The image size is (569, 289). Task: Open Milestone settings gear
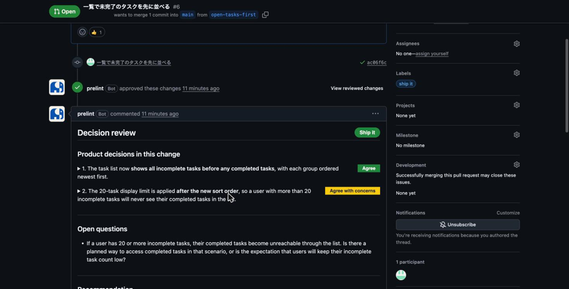(x=517, y=135)
